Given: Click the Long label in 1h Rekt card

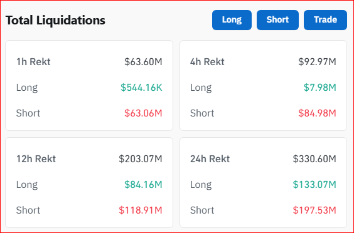Looking at the screenshot, I should click(27, 88).
